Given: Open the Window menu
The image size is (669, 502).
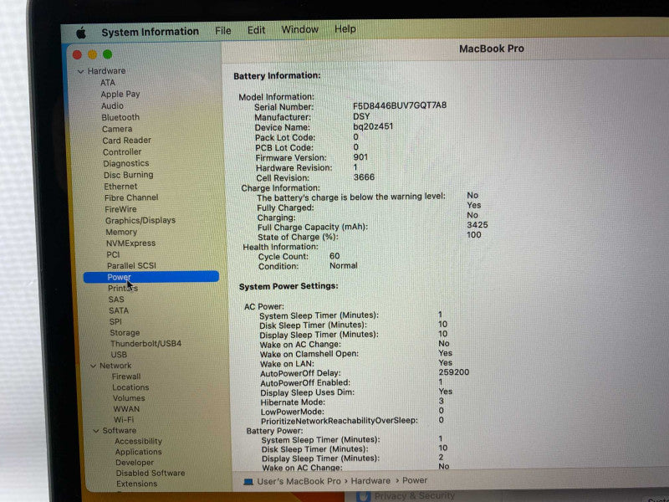Looking at the screenshot, I should pyautogui.click(x=300, y=29).
